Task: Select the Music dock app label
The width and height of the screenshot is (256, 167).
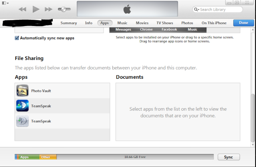Action: pos(192,30)
